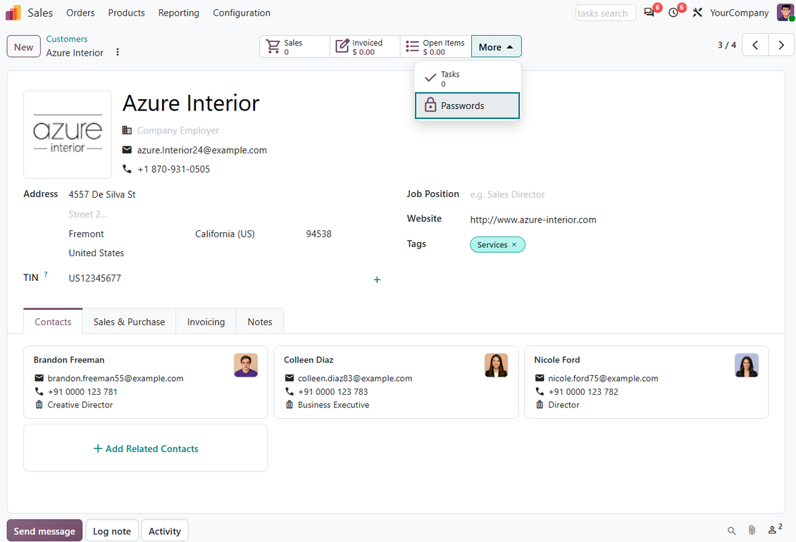Open Nicole Ford's avatar photo
The width and height of the screenshot is (796, 542).
[x=746, y=365]
